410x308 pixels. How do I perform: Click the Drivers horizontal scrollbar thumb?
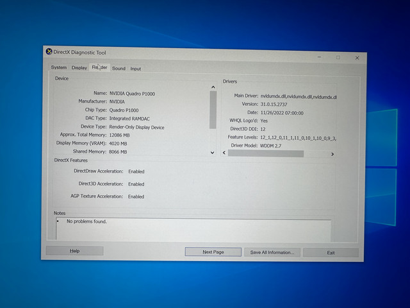266,153
